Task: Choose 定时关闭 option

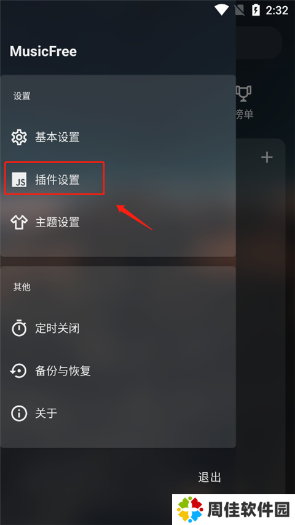Action: (118, 328)
